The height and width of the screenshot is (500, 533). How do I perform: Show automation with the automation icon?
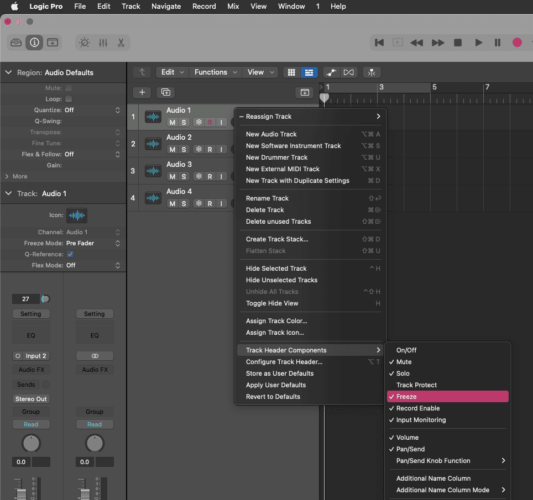331,72
